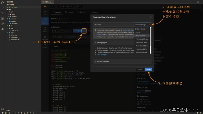Open the Library Manager link
This screenshot has width=203, height=114.
(x=128, y=30)
